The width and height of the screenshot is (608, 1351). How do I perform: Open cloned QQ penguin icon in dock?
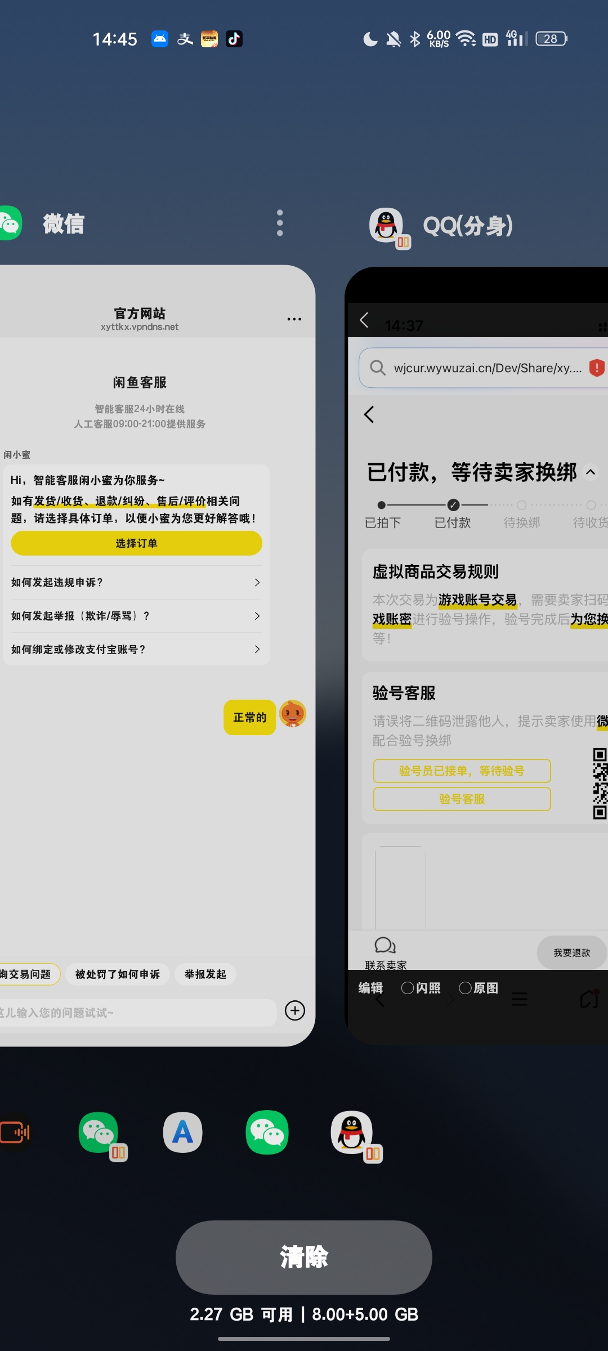pos(352,1133)
